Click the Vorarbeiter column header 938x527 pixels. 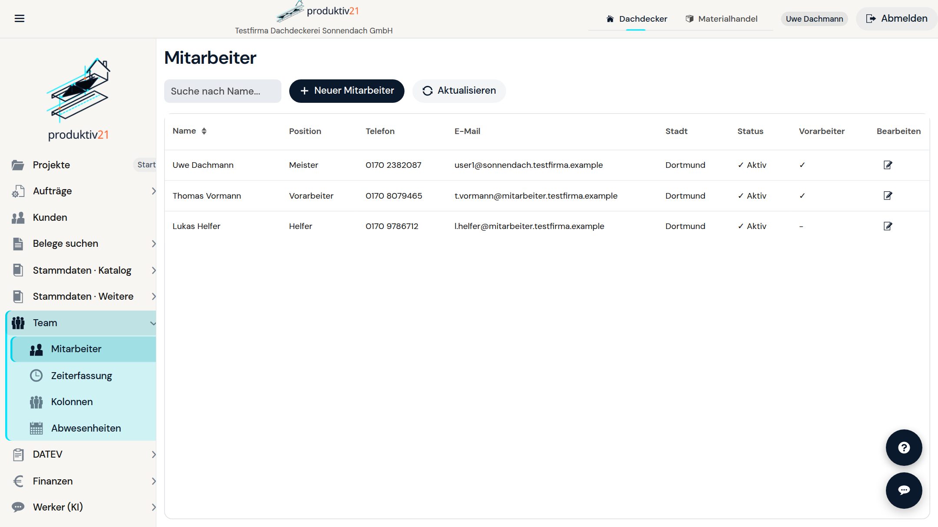pyautogui.click(x=822, y=131)
